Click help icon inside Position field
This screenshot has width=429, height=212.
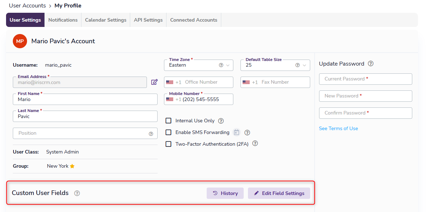point(151,134)
